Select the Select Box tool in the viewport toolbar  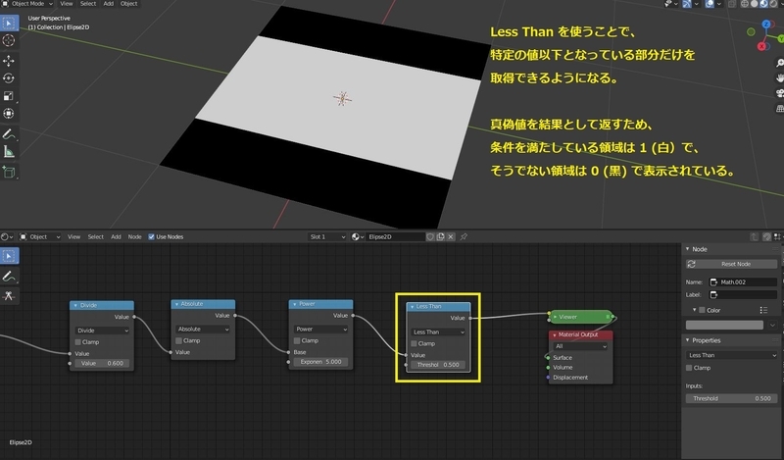pyautogui.click(x=9, y=23)
